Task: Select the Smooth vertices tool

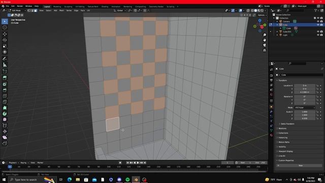Action: point(5,120)
